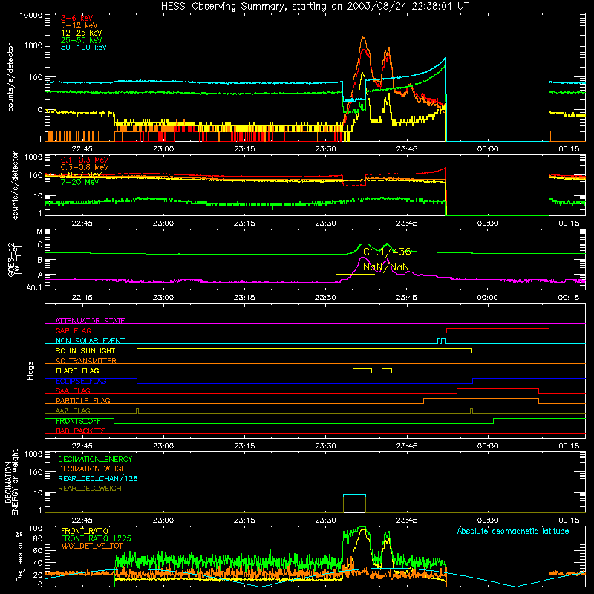This screenshot has height=594, width=594.
Task: Click the 0.1-0.3 MeV legend label
Action: pyautogui.click(x=85, y=160)
